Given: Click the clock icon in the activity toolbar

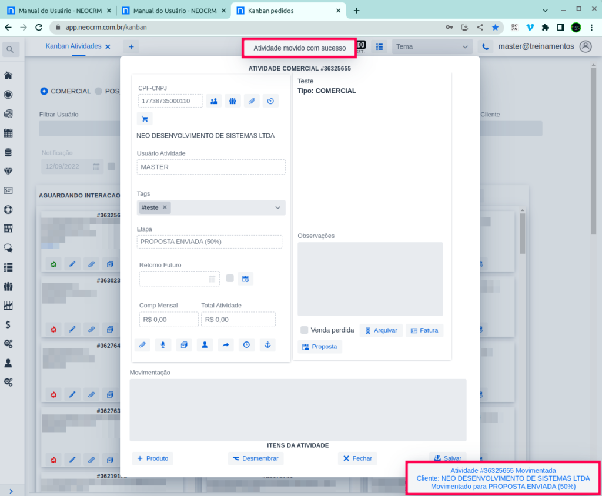Looking at the screenshot, I should (x=246, y=345).
